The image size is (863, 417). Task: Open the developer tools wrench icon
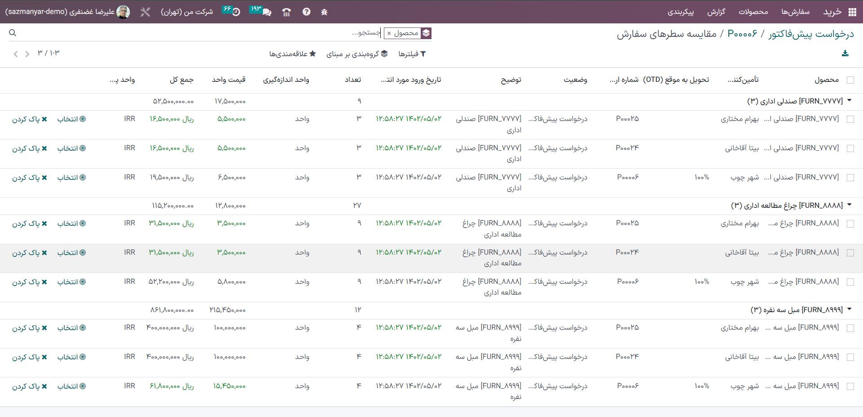coord(145,12)
